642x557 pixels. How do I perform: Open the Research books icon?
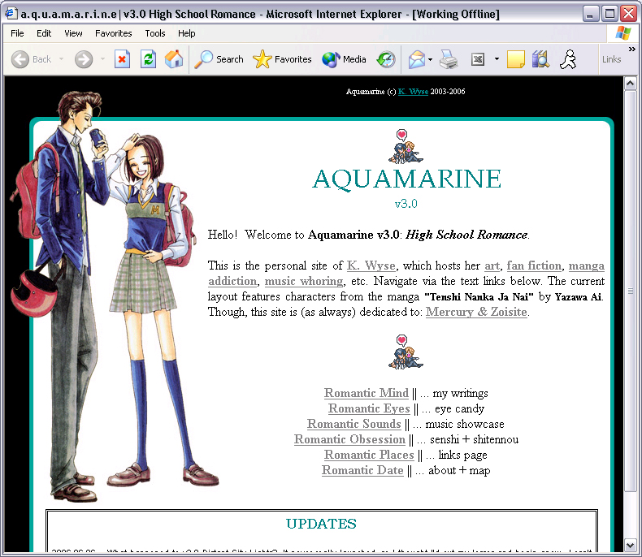tap(540, 60)
